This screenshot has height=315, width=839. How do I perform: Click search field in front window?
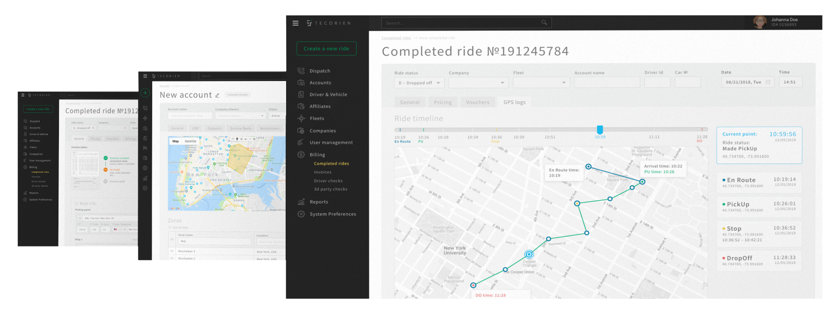tap(466, 23)
